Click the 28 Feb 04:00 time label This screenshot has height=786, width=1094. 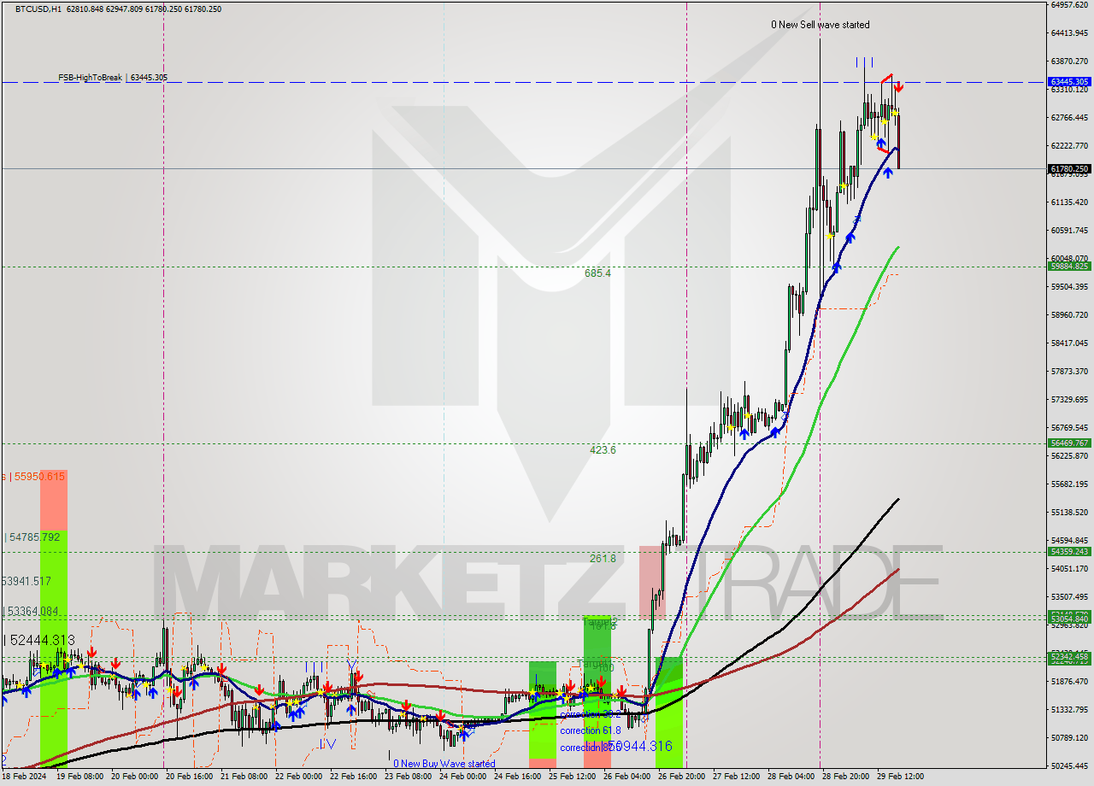point(791,777)
